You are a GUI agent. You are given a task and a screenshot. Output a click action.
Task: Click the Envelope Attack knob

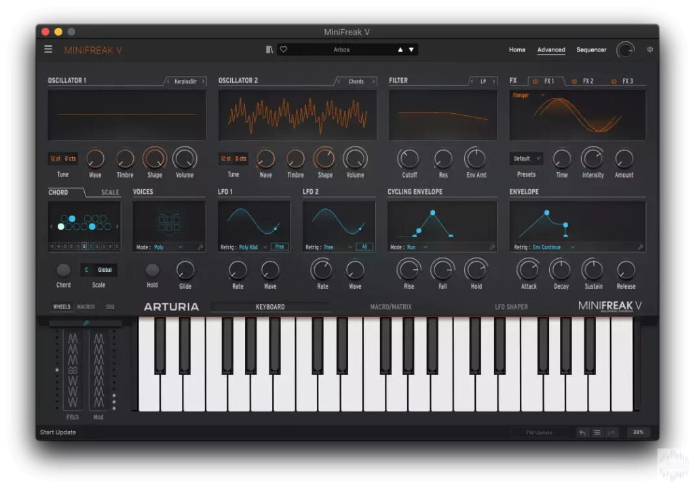pyautogui.click(x=528, y=270)
